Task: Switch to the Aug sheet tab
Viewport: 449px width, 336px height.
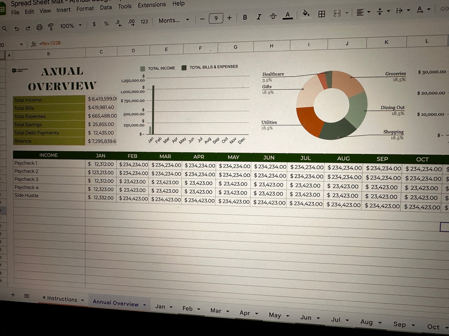Action: click(366, 322)
